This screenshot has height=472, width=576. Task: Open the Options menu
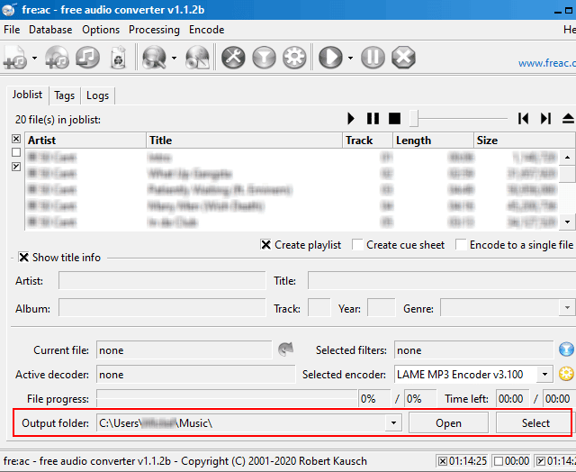coord(101,30)
